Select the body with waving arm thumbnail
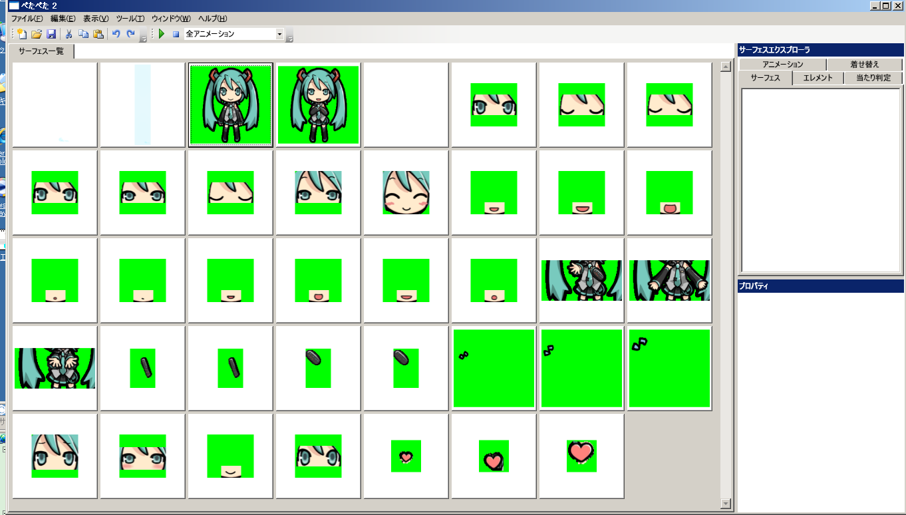 (x=581, y=280)
